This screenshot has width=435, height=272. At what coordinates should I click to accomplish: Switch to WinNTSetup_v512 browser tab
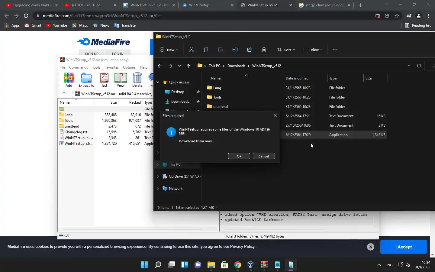(266, 5)
